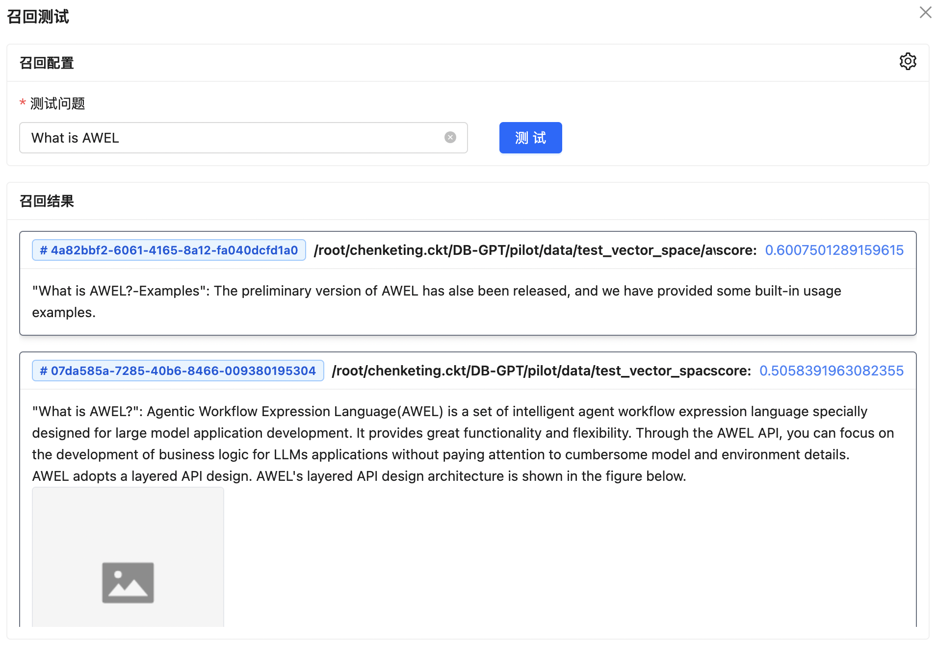Click the 召回测试 dialog title
The width and height of the screenshot is (937, 646).
38,17
